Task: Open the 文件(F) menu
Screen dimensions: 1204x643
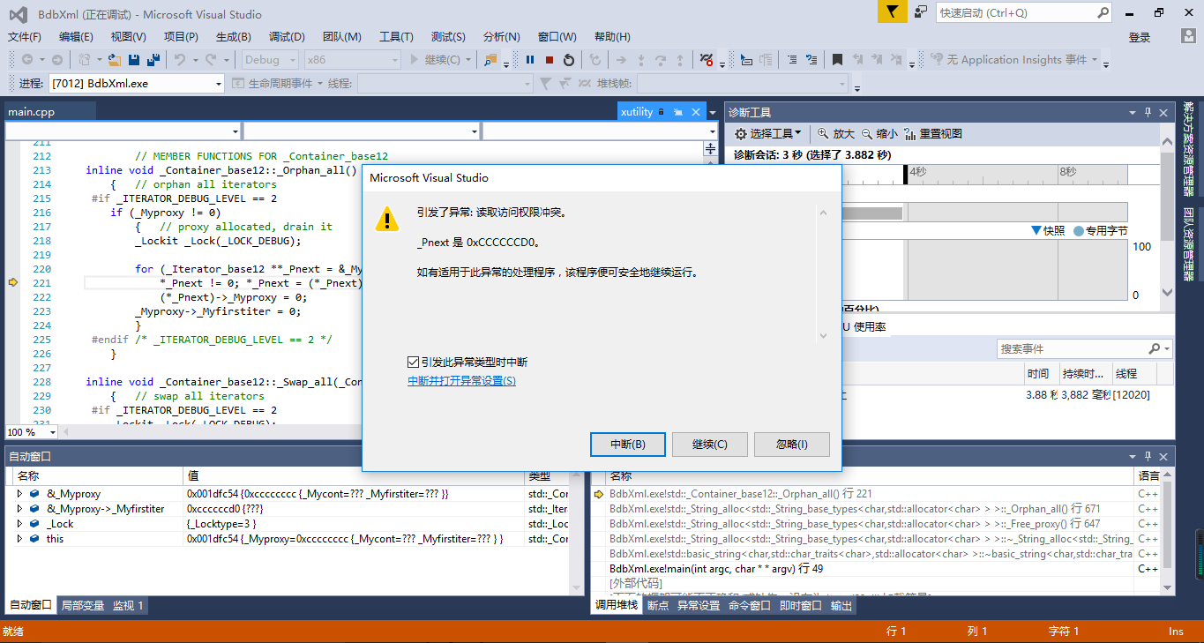Action: coord(25,37)
